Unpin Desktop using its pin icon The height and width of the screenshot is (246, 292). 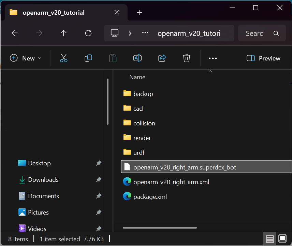tap(99, 163)
